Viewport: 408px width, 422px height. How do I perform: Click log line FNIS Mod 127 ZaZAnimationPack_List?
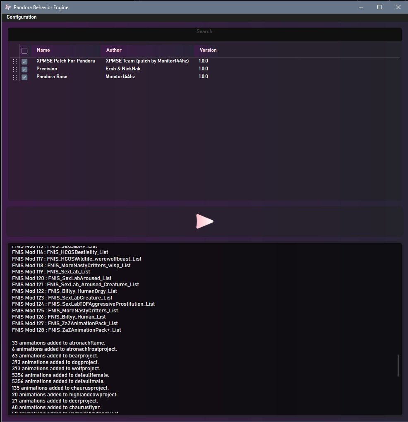65,323
